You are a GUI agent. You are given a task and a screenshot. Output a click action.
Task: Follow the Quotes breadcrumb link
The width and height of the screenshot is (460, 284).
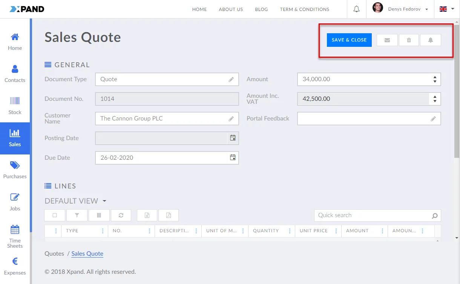[54, 254]
